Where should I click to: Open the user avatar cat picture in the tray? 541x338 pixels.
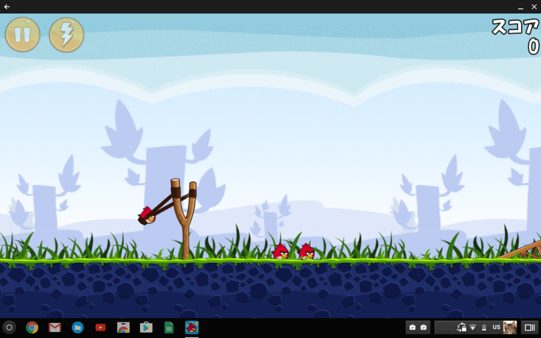(510, 327)
